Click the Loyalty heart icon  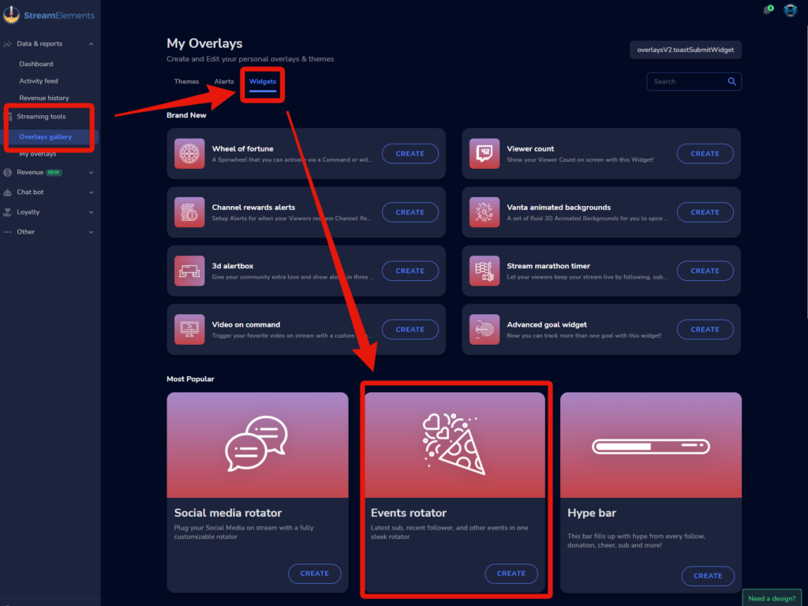tap(7, 211)
